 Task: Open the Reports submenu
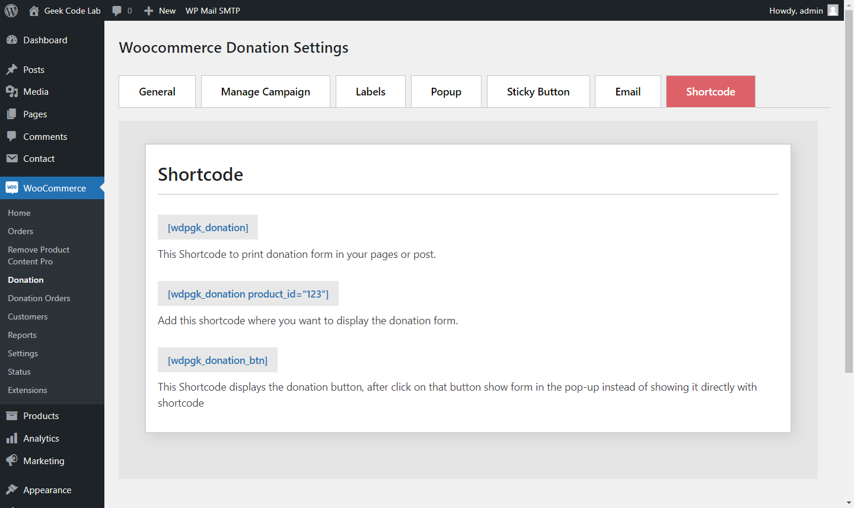tap(22, 335)
